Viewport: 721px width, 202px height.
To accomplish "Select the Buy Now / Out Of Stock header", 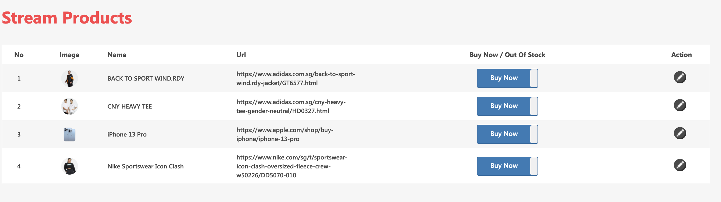I will (507, 55).
